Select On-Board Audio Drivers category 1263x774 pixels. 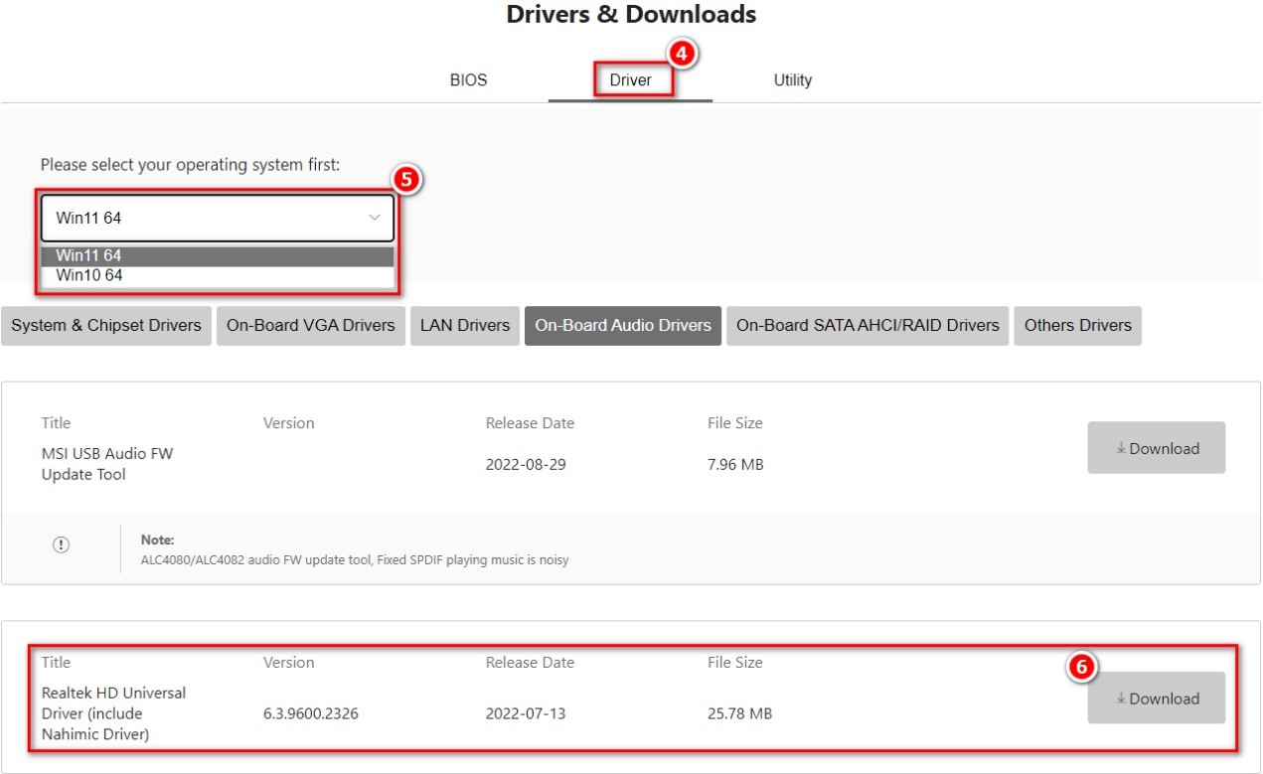click(x=623, y=326)
